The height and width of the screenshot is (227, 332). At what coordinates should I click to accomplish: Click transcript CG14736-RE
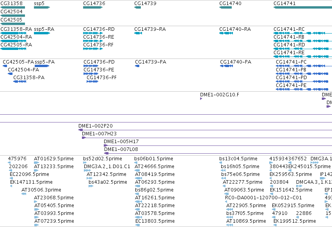point(93,41)
